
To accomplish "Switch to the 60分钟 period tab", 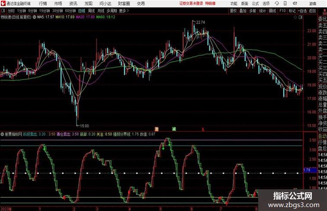I will point(70,11).
